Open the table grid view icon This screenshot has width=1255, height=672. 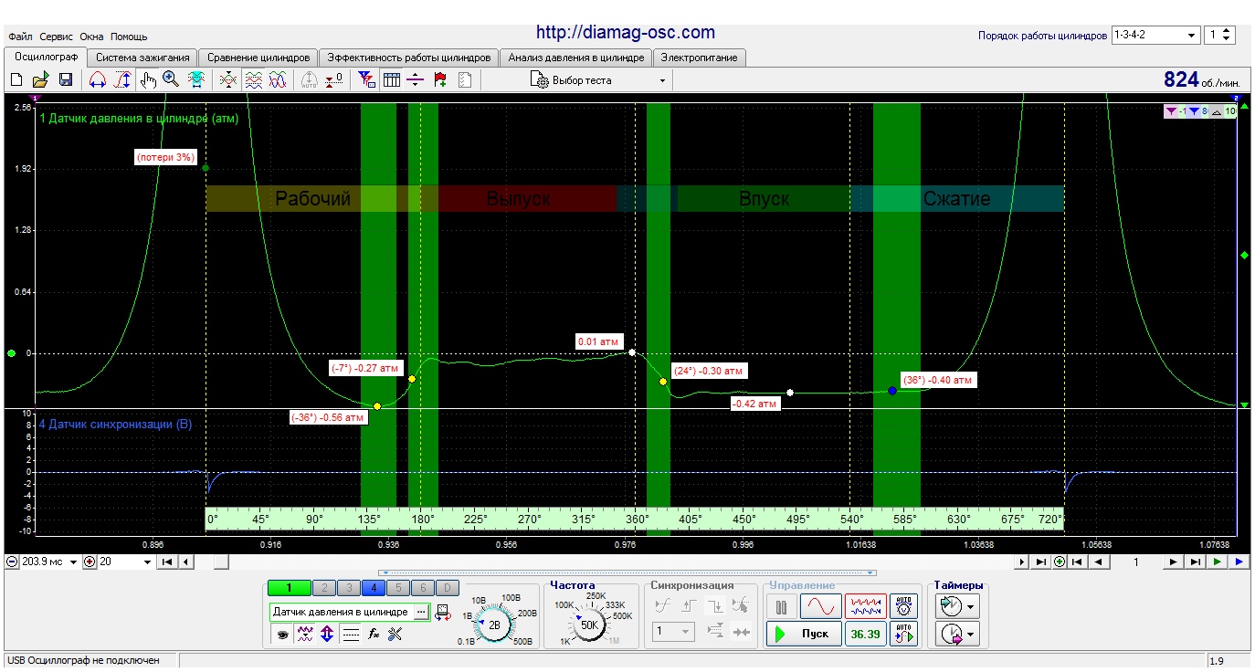coord(391,80)
